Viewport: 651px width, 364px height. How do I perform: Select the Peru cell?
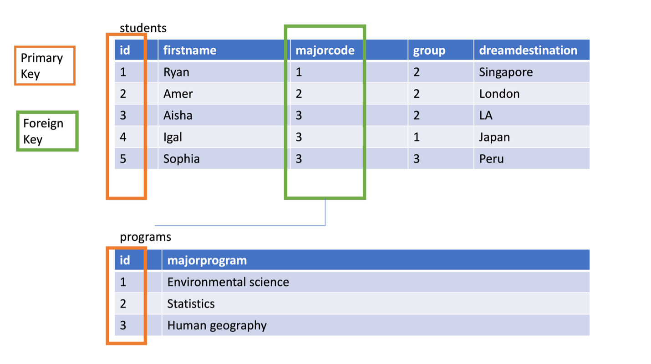pos(532,159)
